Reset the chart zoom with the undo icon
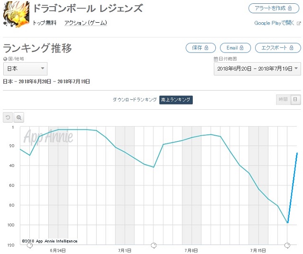This screenshot has height=254, width=303. pyautogui.click(x=8, y=117)
